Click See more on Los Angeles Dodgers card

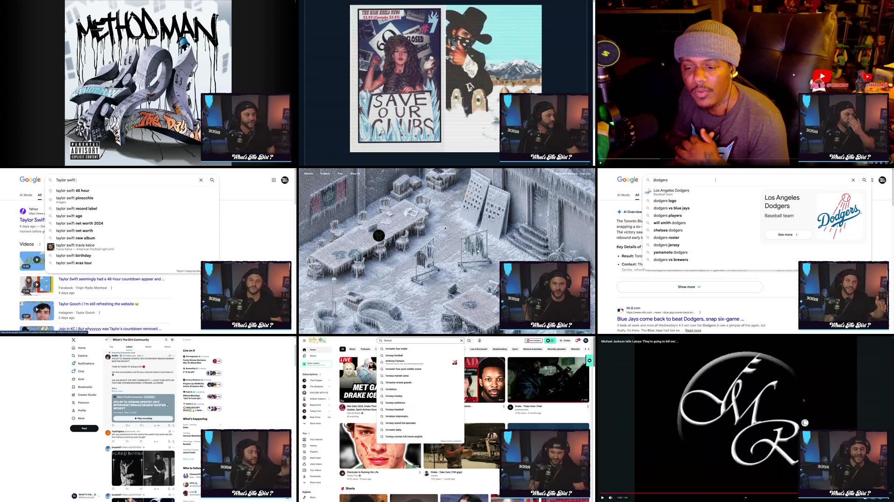click(788, 234)
